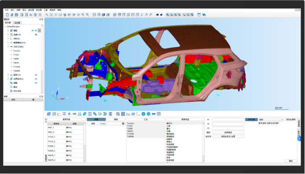This screenshot has height=174, width=305.
Task: Click the Import file icon with arrow
Action: pyautogui.click(x=22, y=15)
